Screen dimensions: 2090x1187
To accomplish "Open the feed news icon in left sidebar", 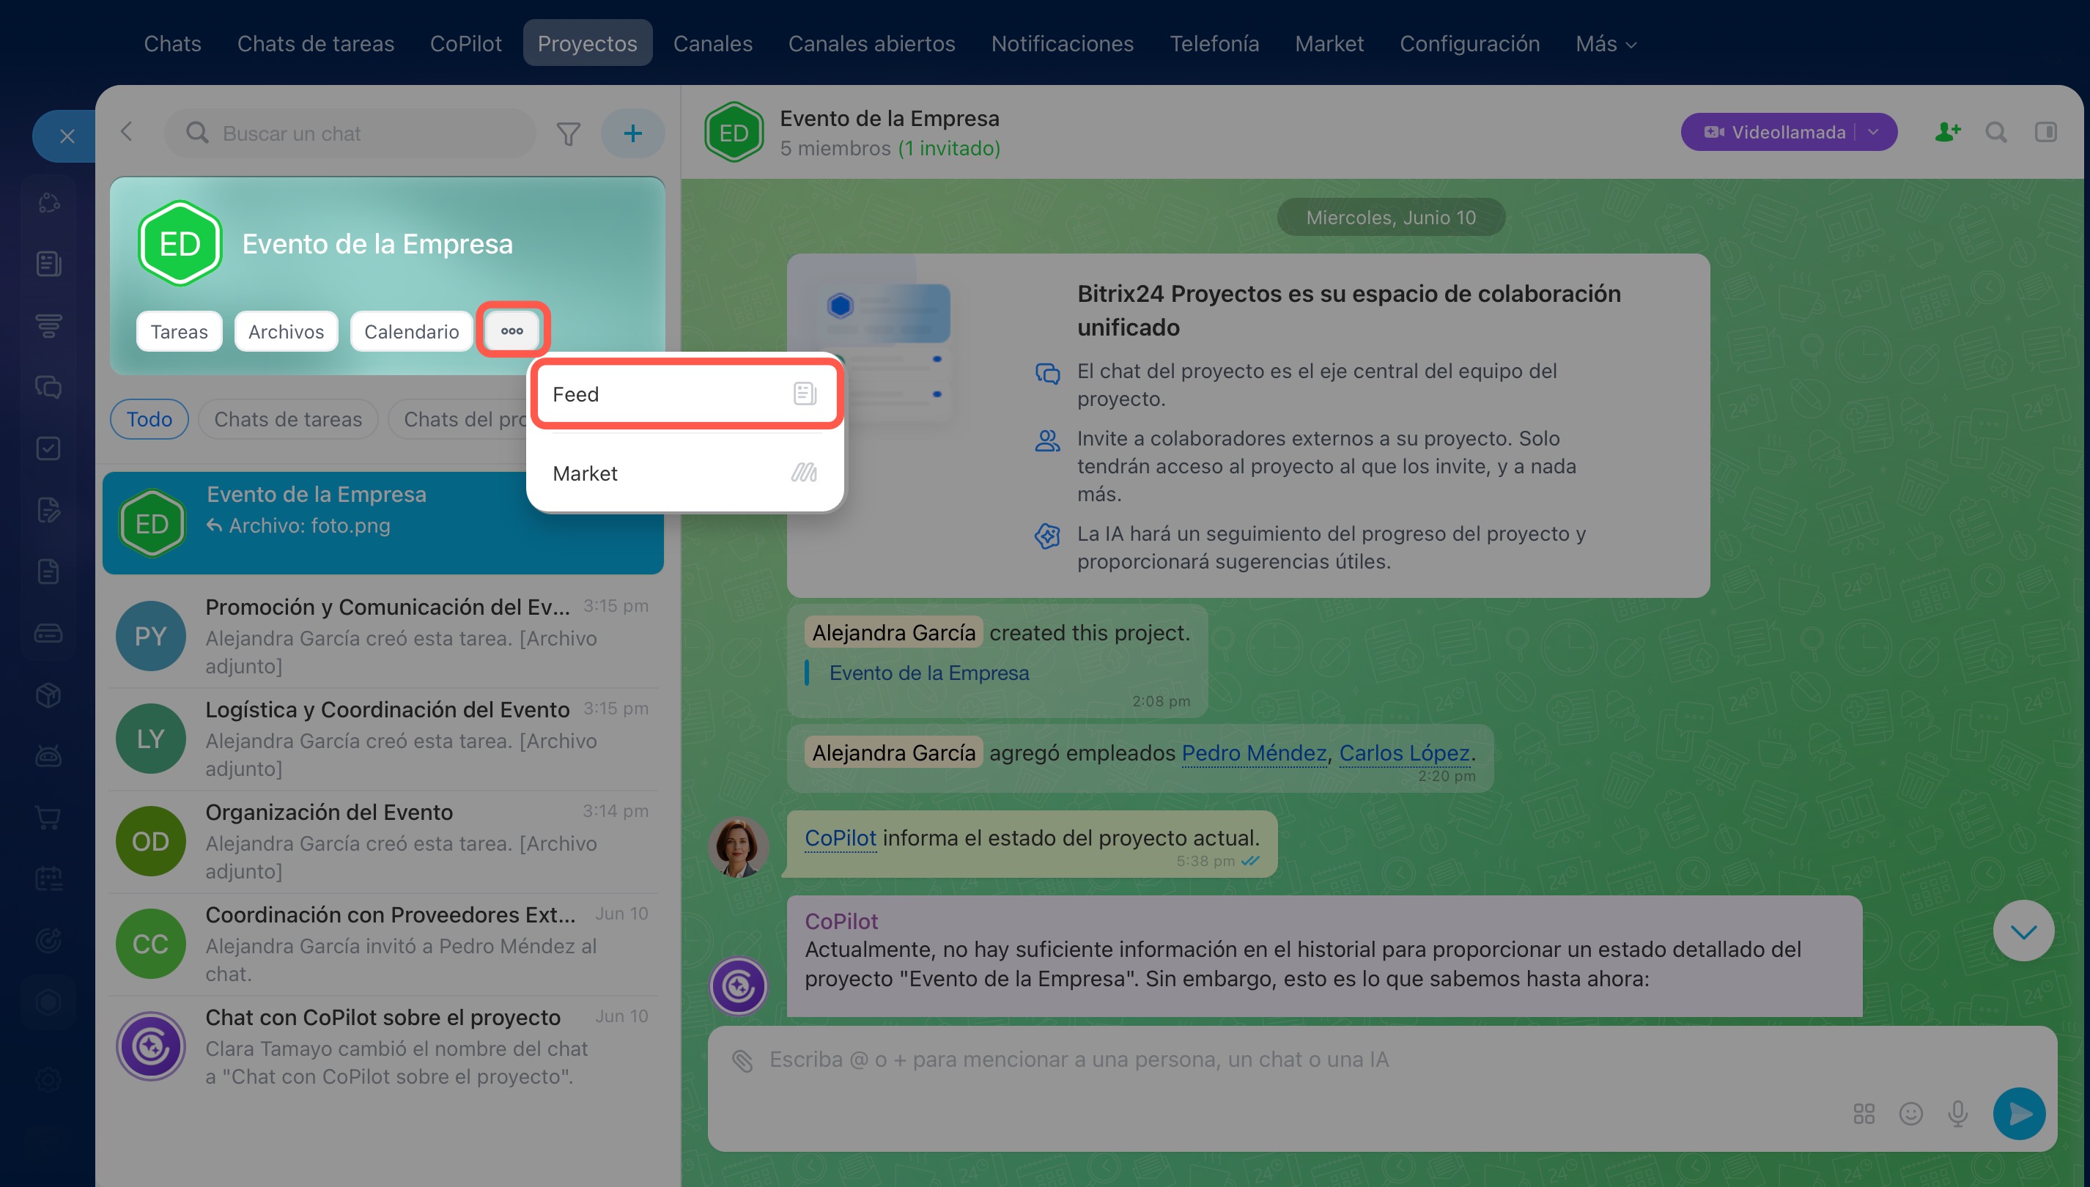I will coord(48,264).
